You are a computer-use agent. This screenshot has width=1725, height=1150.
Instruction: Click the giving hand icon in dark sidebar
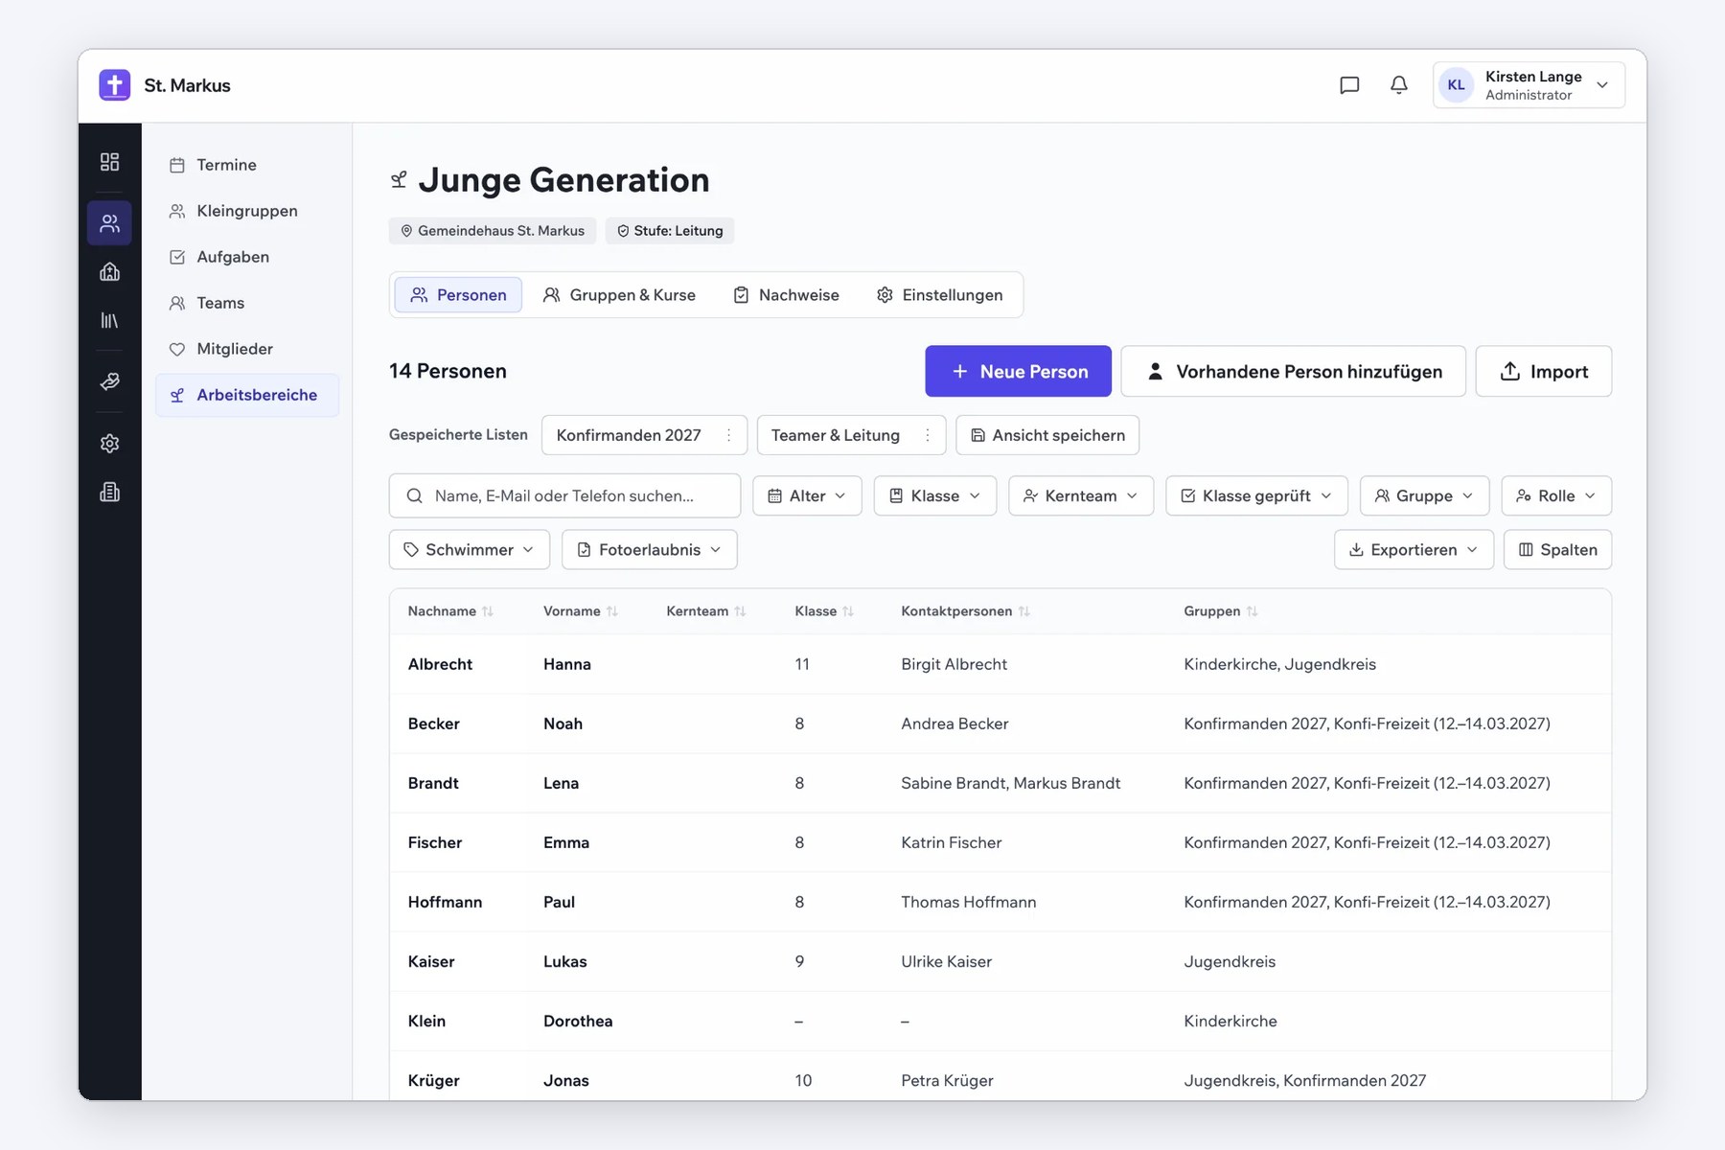pyautogui.click(x=109, y=381)
